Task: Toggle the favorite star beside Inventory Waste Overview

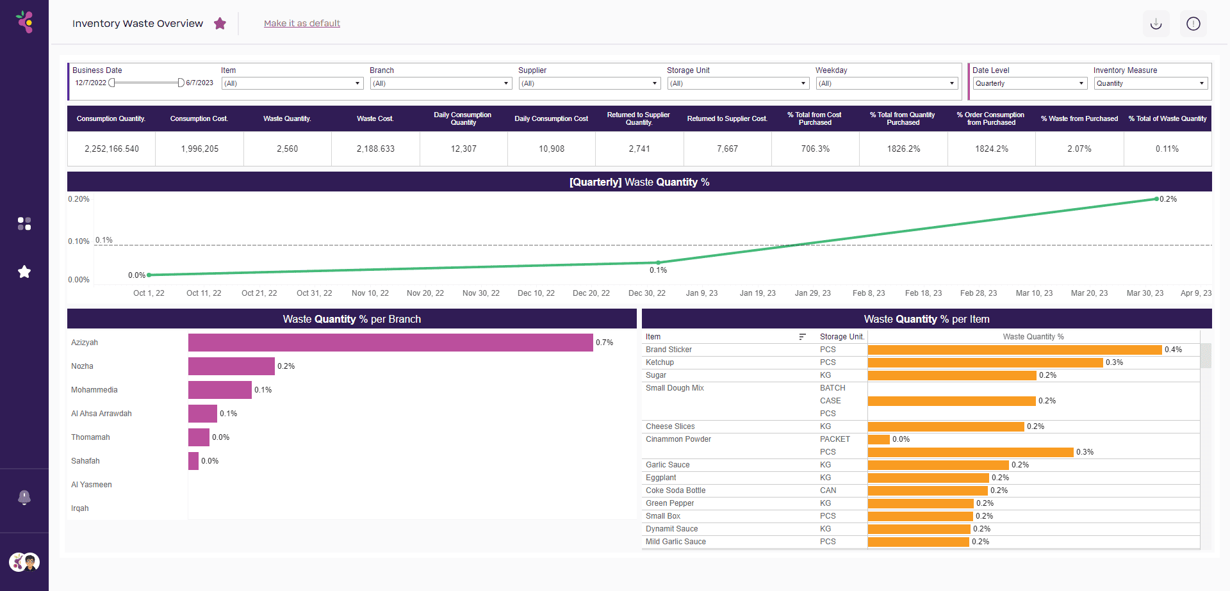Action: point(220,24)
